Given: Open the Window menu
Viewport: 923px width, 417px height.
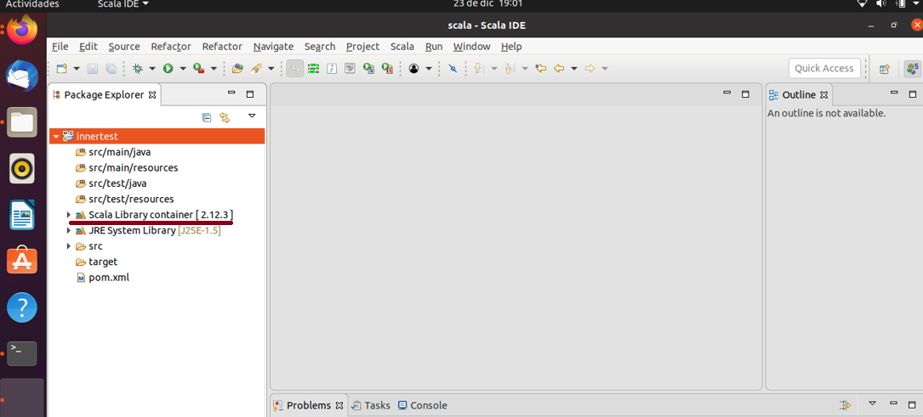Looking at the screenshot, I should click(471, 47).
